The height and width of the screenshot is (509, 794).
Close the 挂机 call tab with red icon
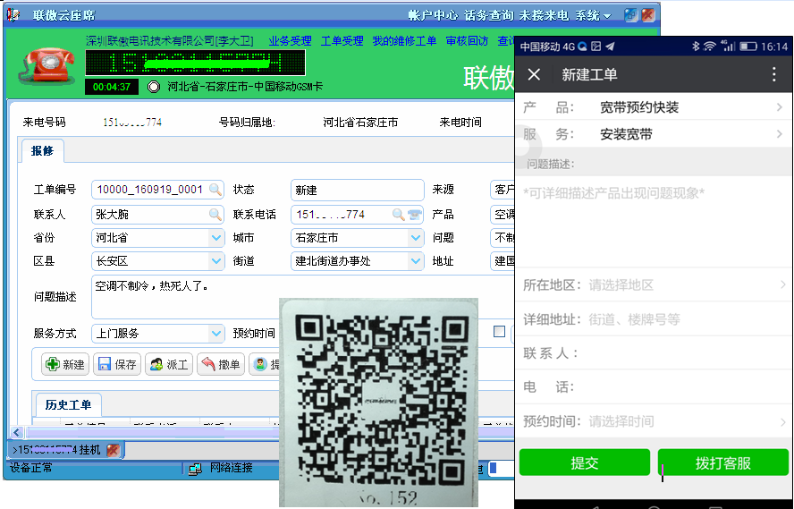(x=113, y=449)
